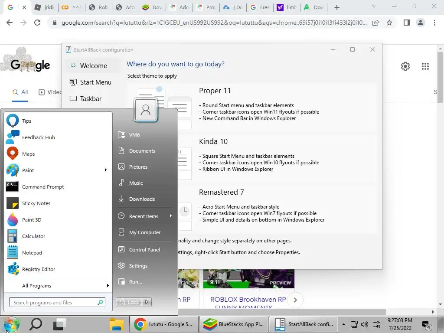Launch Calculator from Start menu
The image size is (444, 333).
tap(58, 236)
